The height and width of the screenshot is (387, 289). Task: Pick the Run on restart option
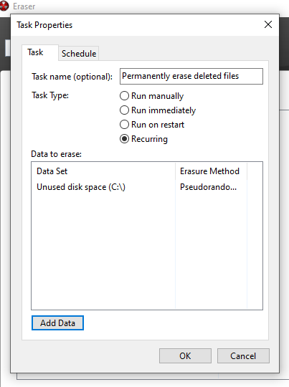[x=152, y=125]
